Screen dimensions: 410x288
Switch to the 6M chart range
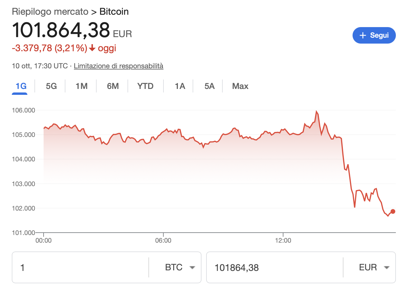click(113, 86)
